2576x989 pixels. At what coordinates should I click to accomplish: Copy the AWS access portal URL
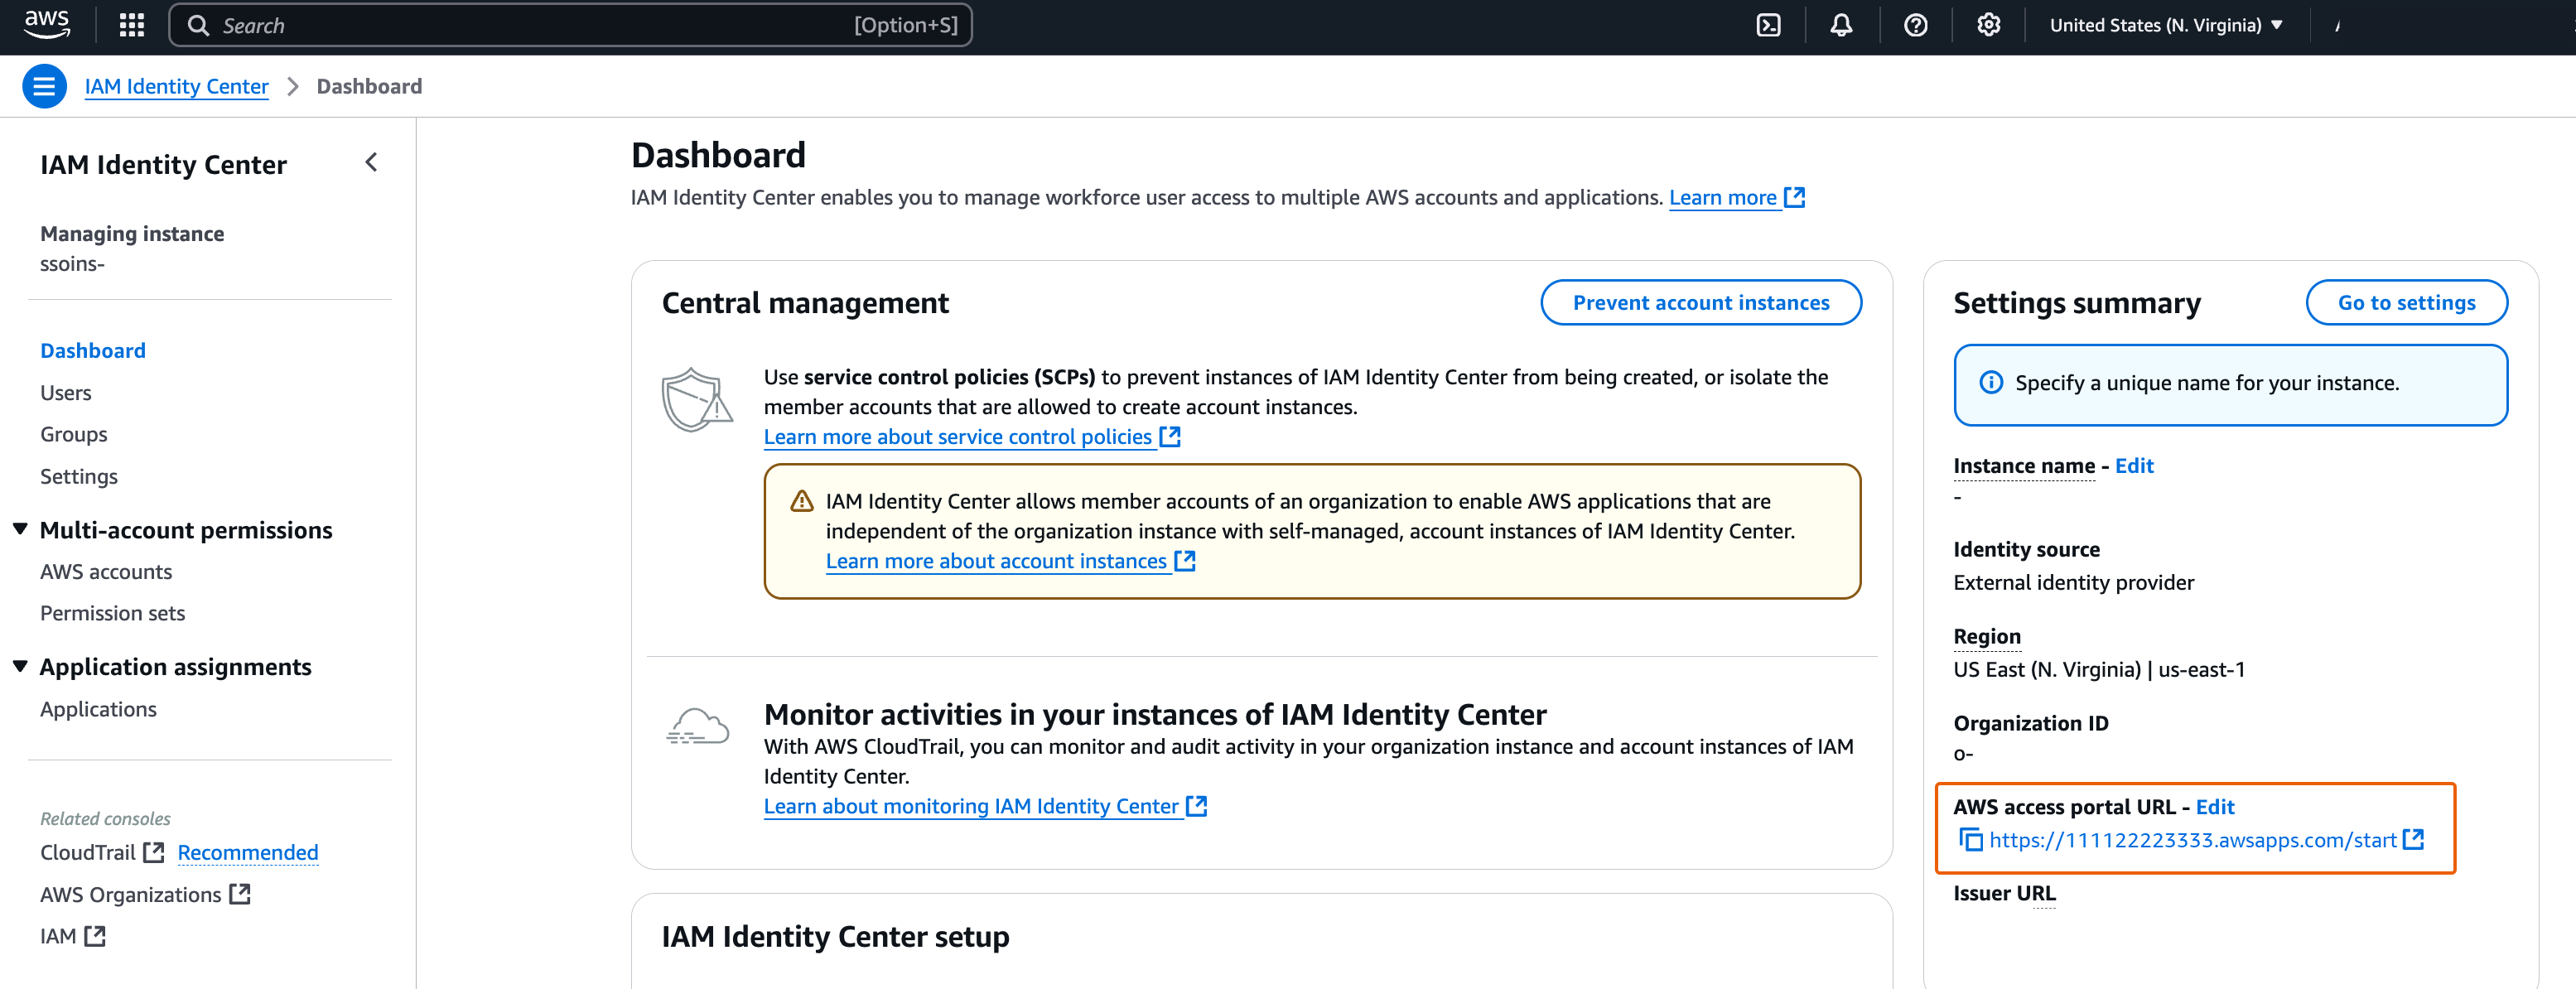coord(1971,840)
